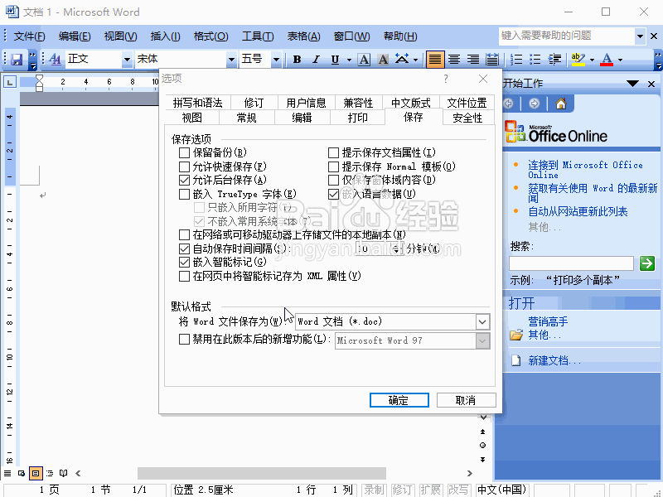Open the style 正文 dropdown
The height and width of the screenshot is (497, 663).
[127, 60]
